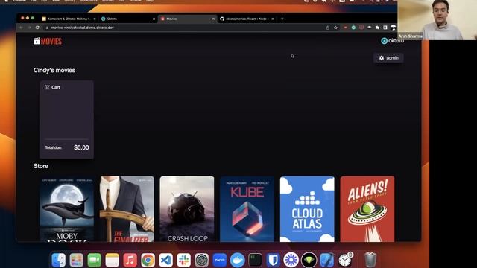Open FaceTime from the Dock
The image size is (477, 268).
(x=95, y=260)
